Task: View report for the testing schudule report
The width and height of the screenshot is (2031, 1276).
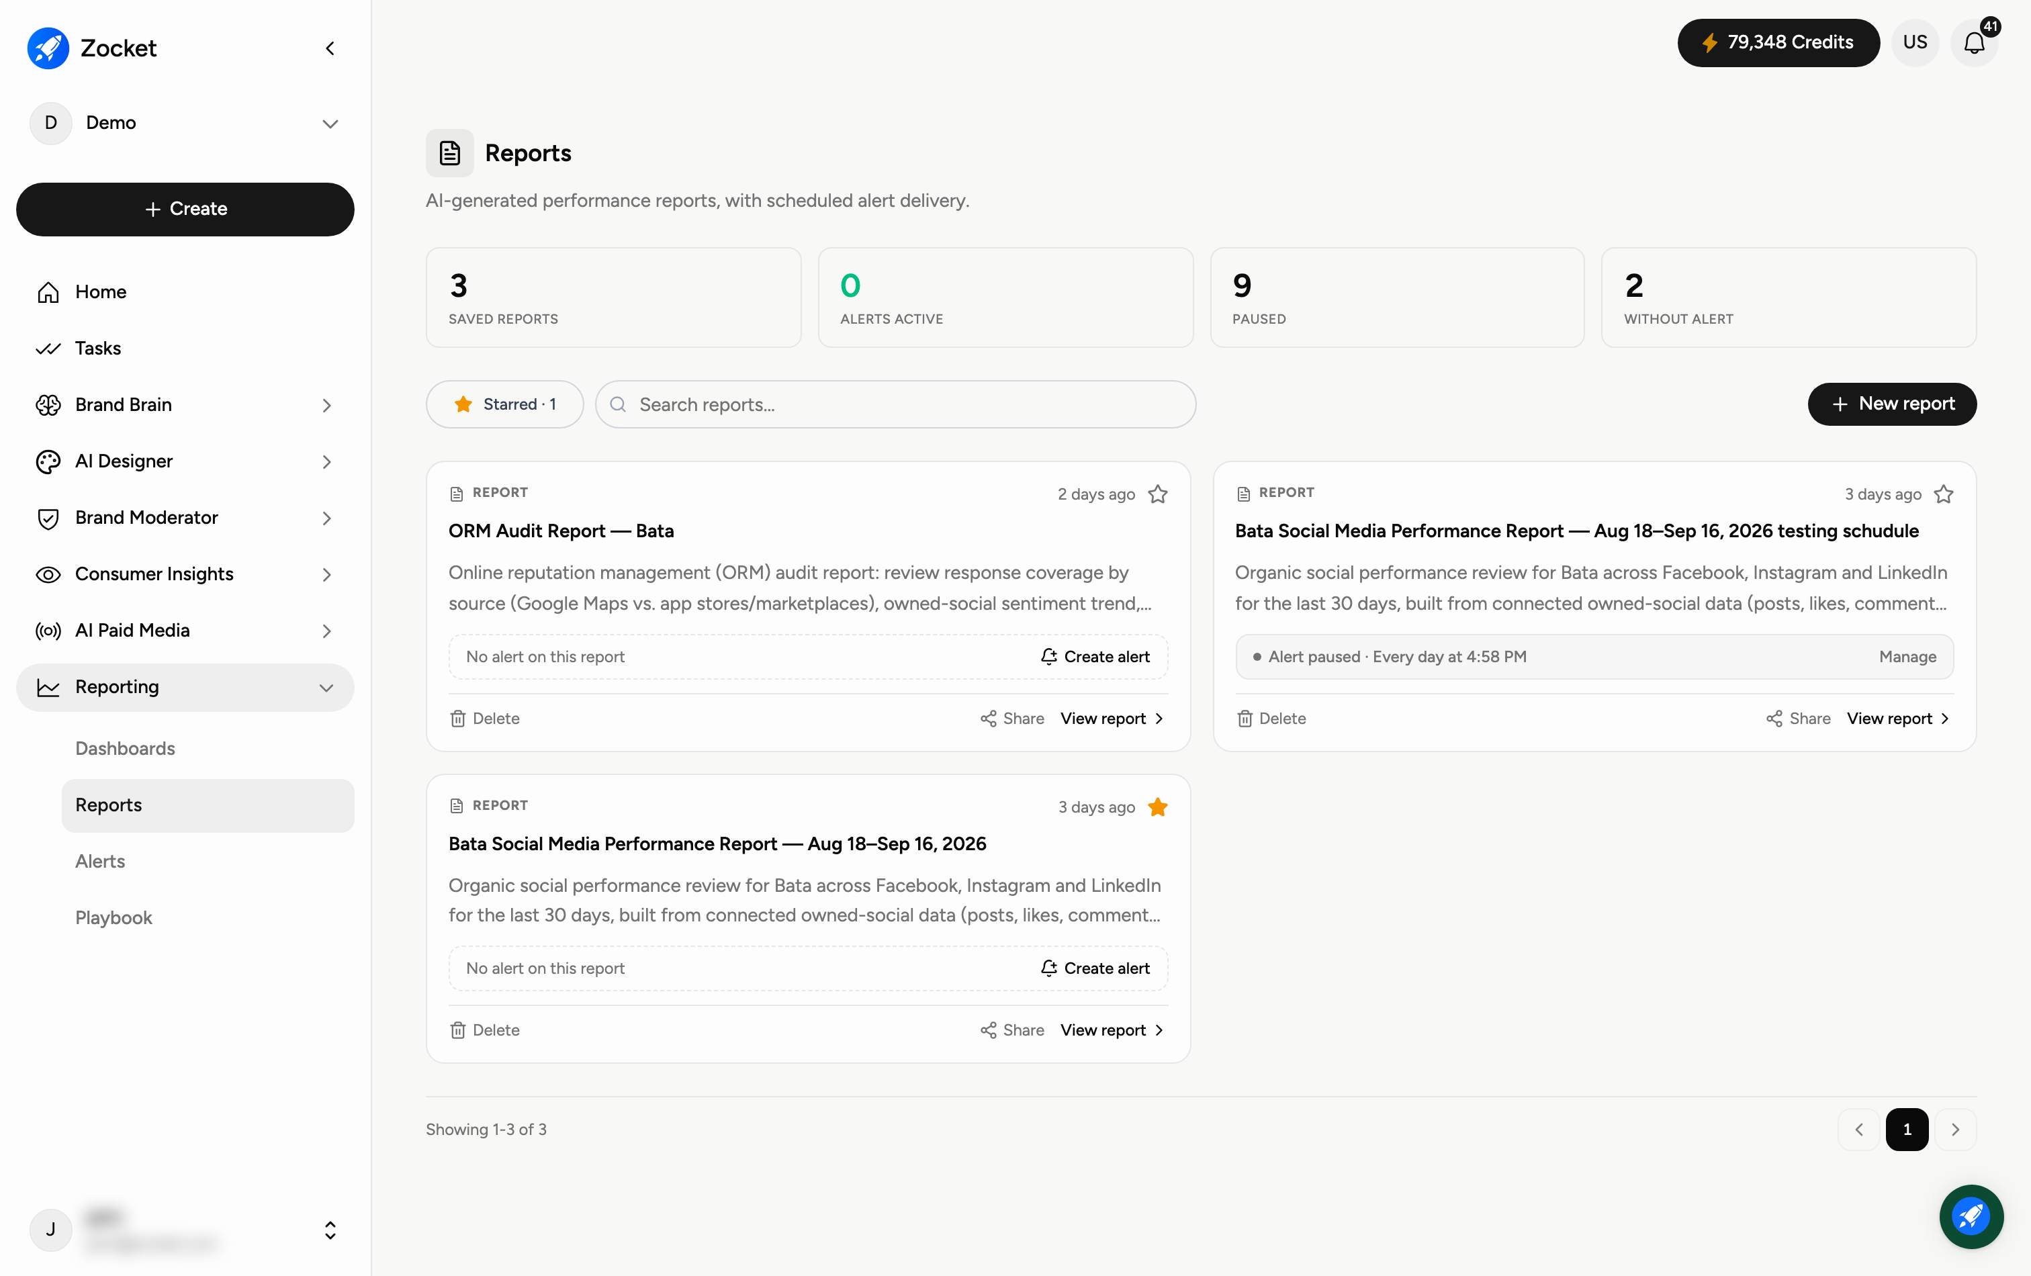Action: click(x=1899, y=719)
